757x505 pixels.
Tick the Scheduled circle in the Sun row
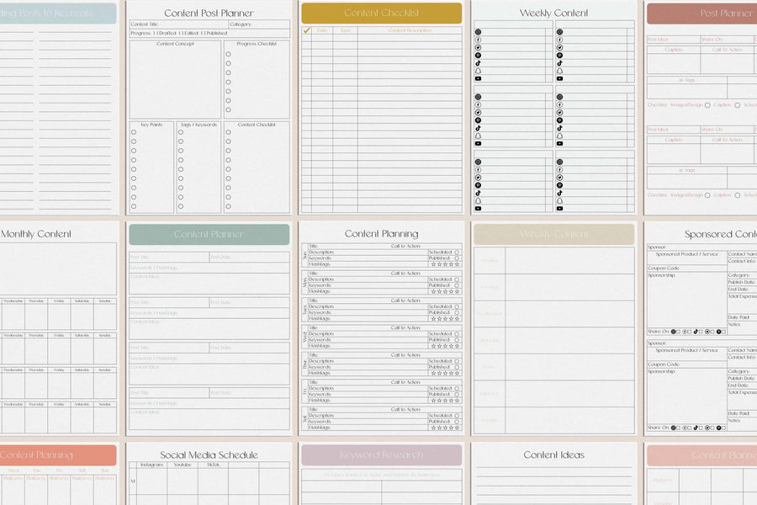point(457,252)
